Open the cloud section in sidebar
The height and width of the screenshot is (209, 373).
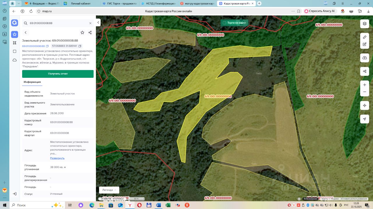coord(15,60)
